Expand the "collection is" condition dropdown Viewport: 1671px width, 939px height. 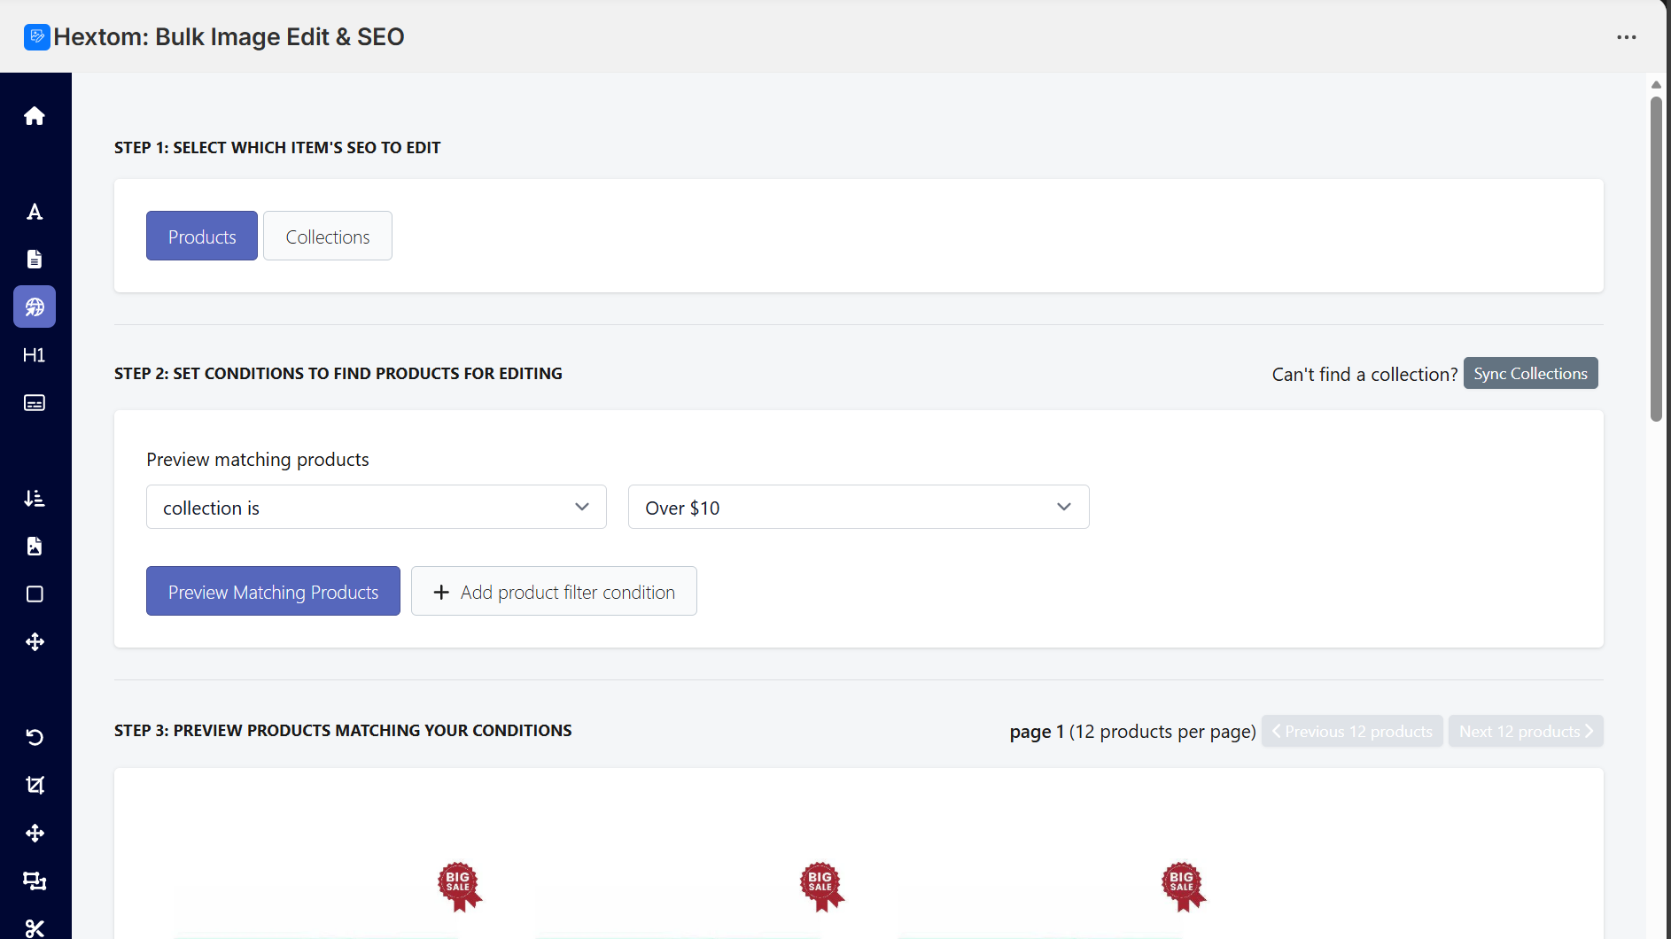(377, 507)
